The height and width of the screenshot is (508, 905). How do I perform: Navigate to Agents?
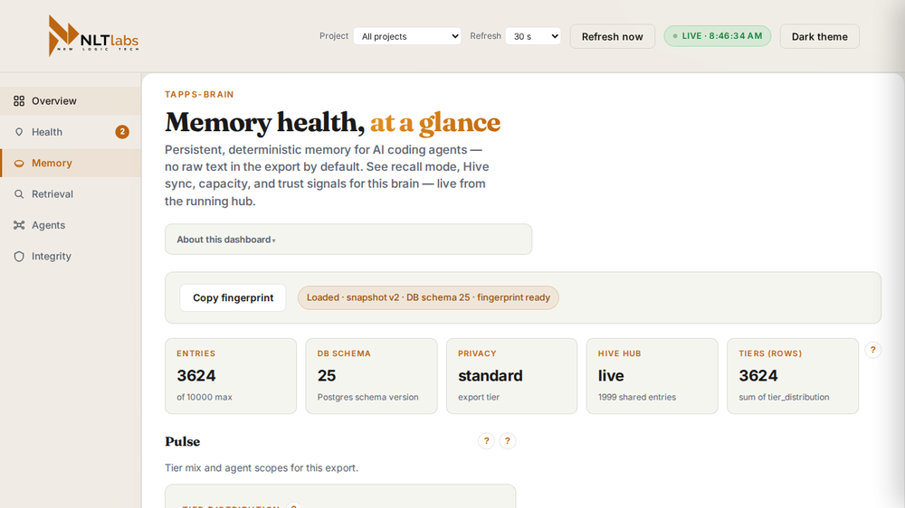point(71,225)
